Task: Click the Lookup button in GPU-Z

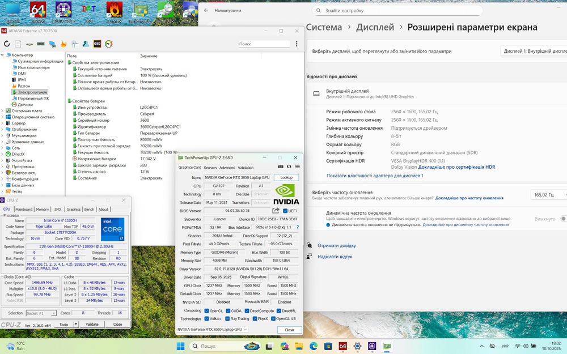Action: pos(286,177)
